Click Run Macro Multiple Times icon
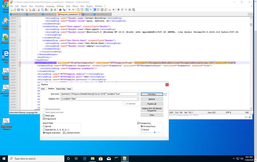 (130, 10)
